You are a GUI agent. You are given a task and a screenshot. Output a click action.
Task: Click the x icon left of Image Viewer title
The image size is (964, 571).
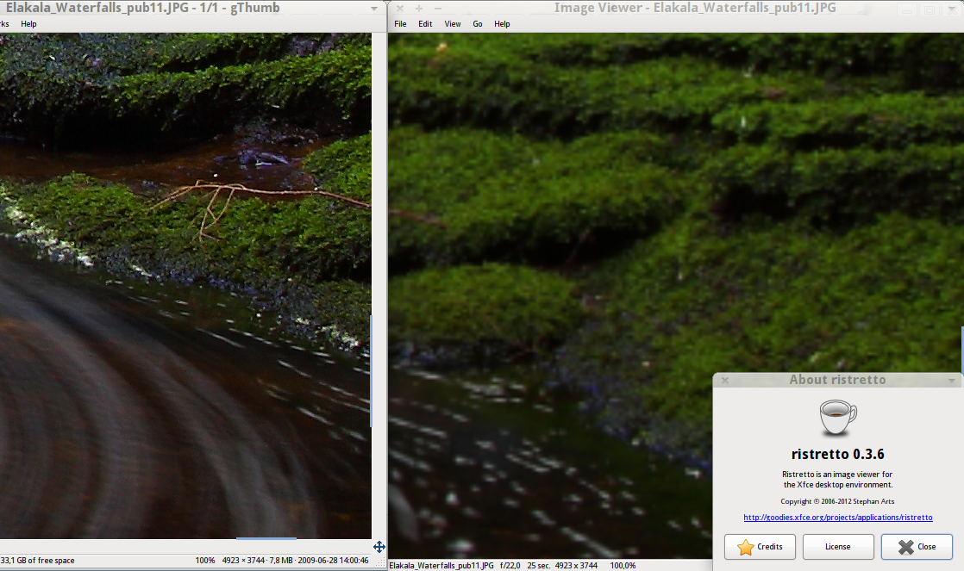tap(400, 9)
